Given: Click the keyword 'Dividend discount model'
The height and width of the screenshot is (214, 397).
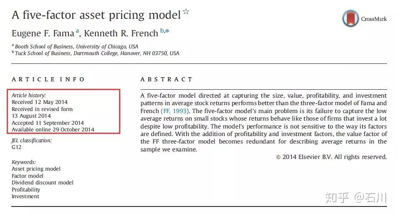Looking at the screenshot, I should 42,183.
